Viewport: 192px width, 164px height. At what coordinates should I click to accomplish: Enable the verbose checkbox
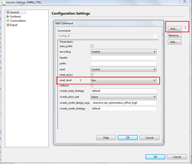[92, 86]
